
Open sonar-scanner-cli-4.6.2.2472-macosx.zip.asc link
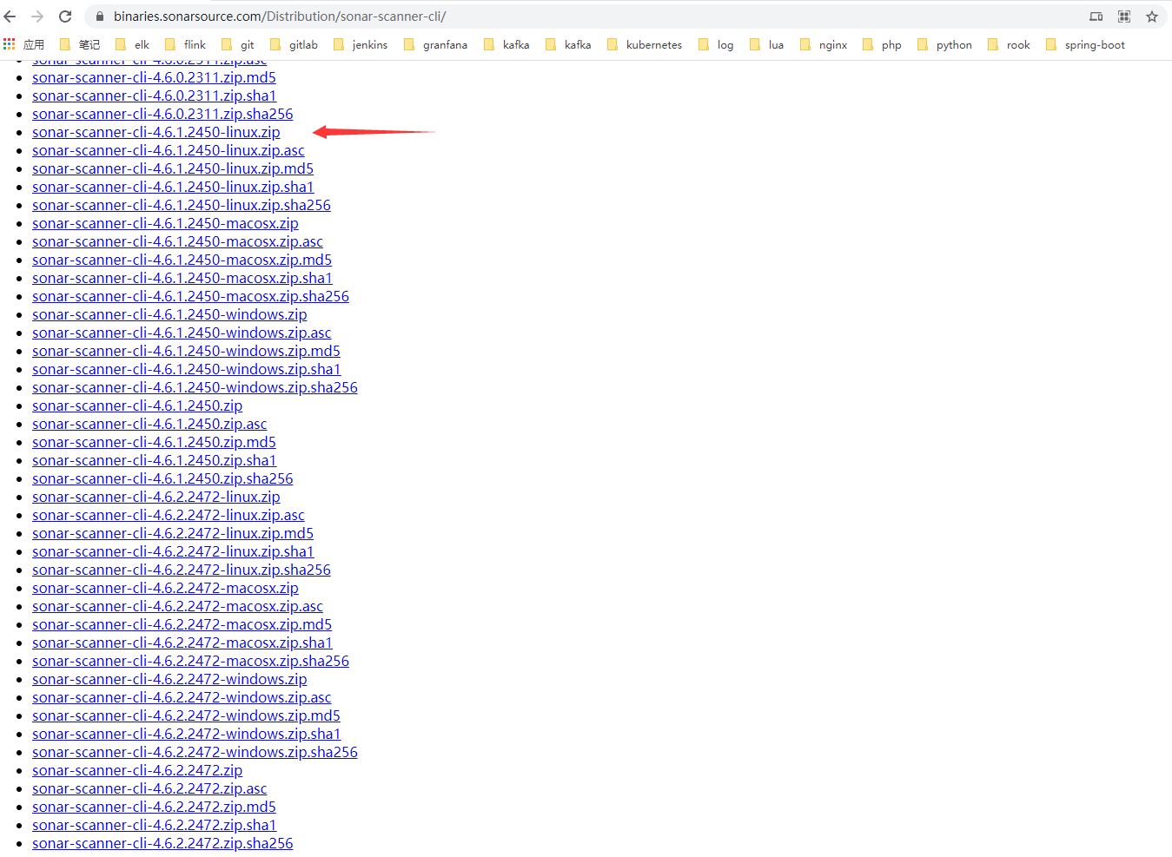[177, 606]
